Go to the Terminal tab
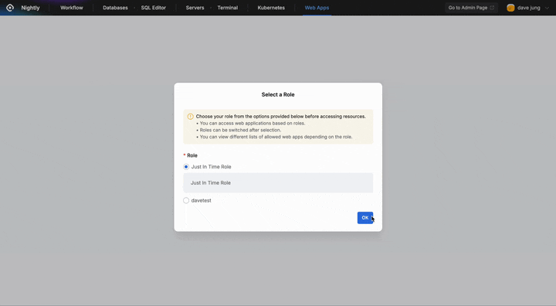 pos(228,8)
